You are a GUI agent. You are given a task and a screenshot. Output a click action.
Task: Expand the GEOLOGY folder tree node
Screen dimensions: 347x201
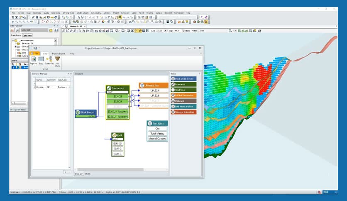point(16,47)
